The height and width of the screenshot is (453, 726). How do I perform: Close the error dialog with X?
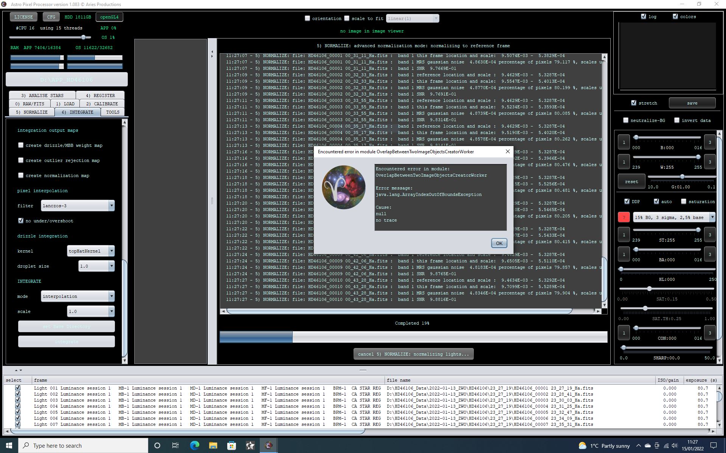pos(508,151)
